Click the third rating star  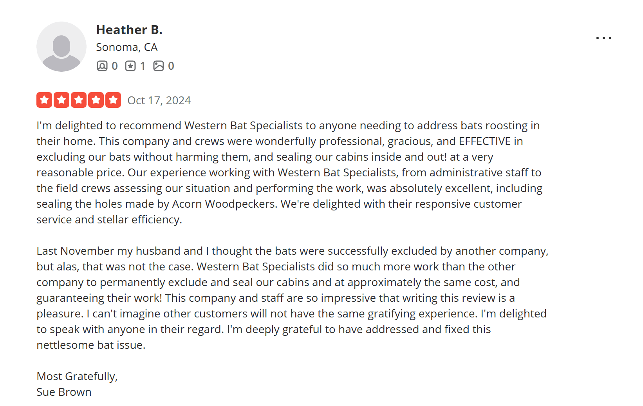(x=79, y=100)
